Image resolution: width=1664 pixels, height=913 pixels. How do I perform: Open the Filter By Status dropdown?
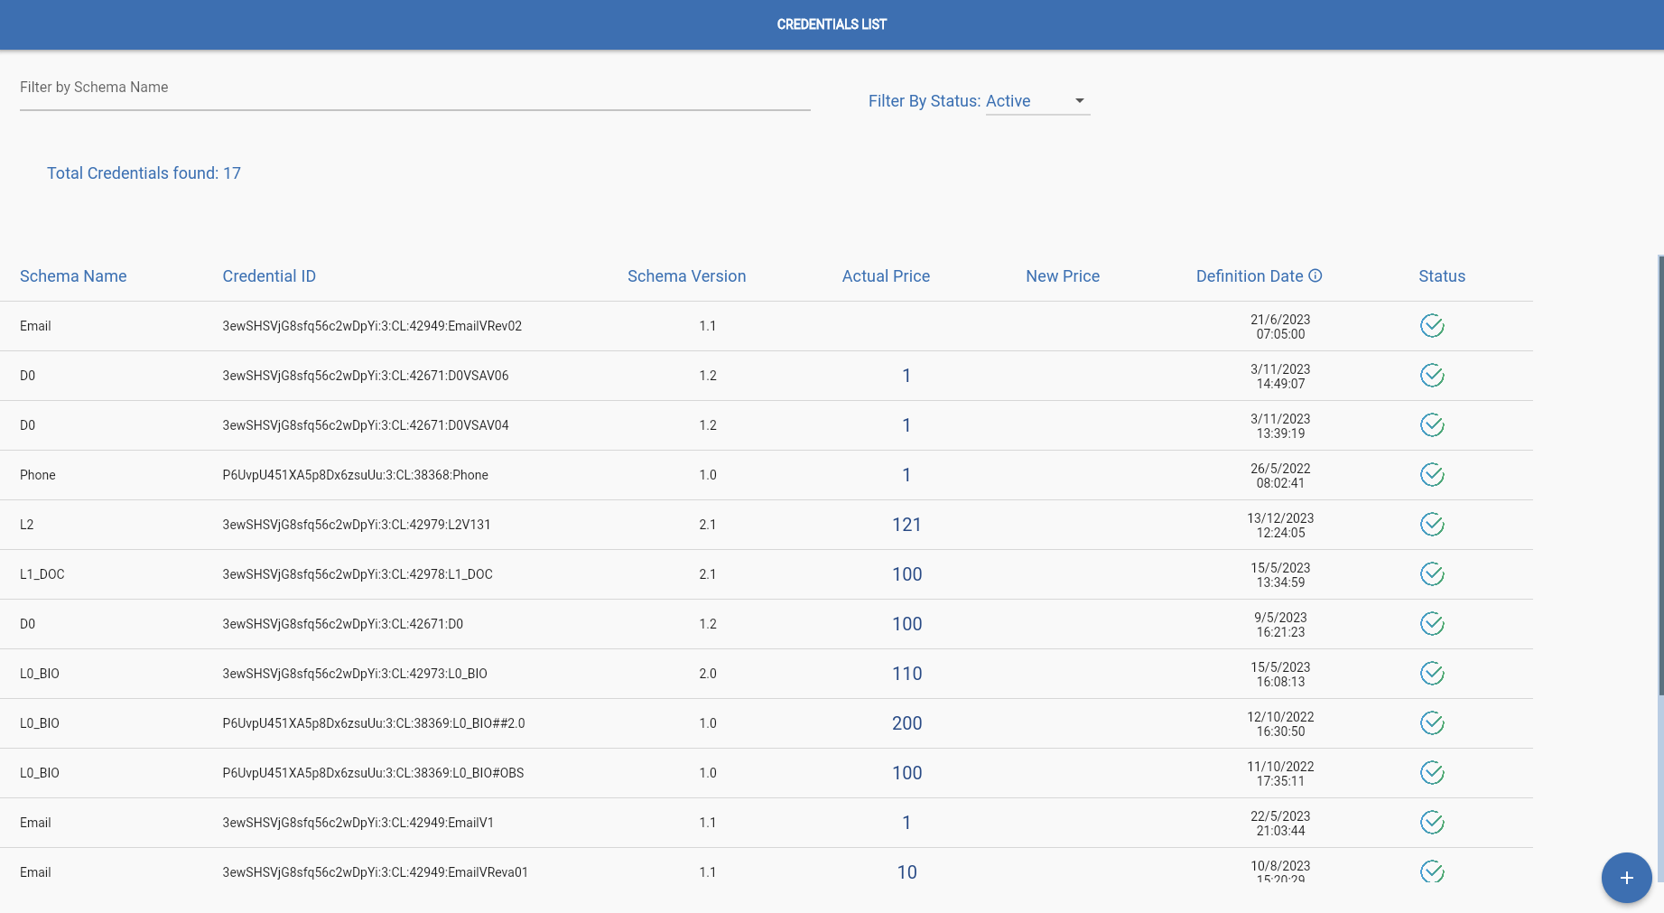click(1037, 101)
